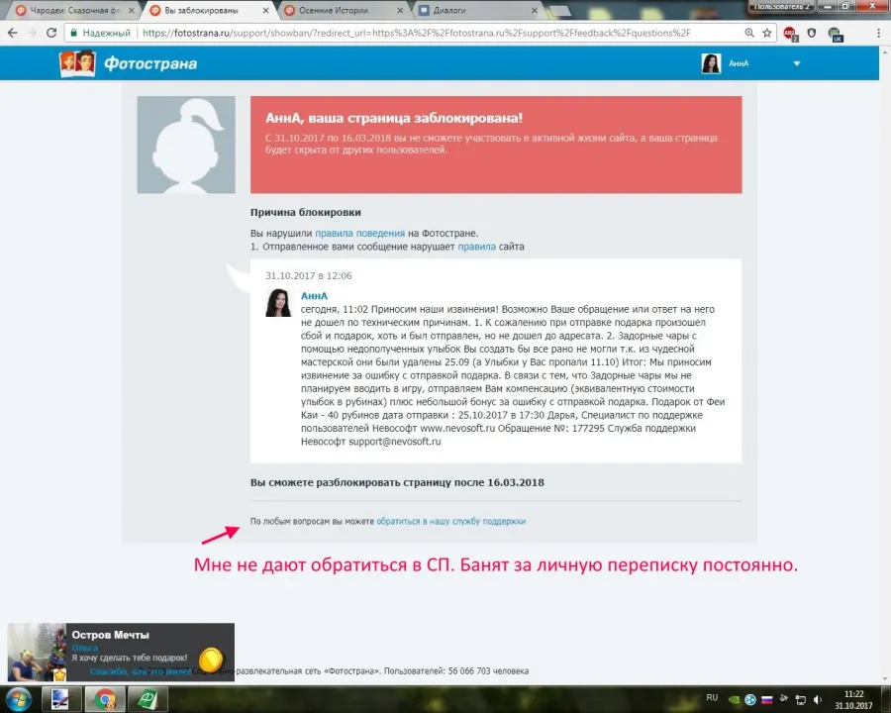Open the 'правила' сайта link
The height and width of the screenshot is (713, 891).
click(x=477, y=247)
